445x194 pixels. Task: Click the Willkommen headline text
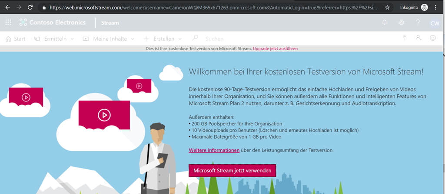tap(306, 71)
